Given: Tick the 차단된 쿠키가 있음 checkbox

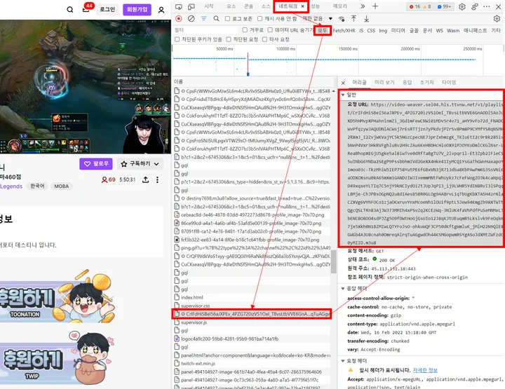Looking at the screenshot, I should click(x=178, y=40).
